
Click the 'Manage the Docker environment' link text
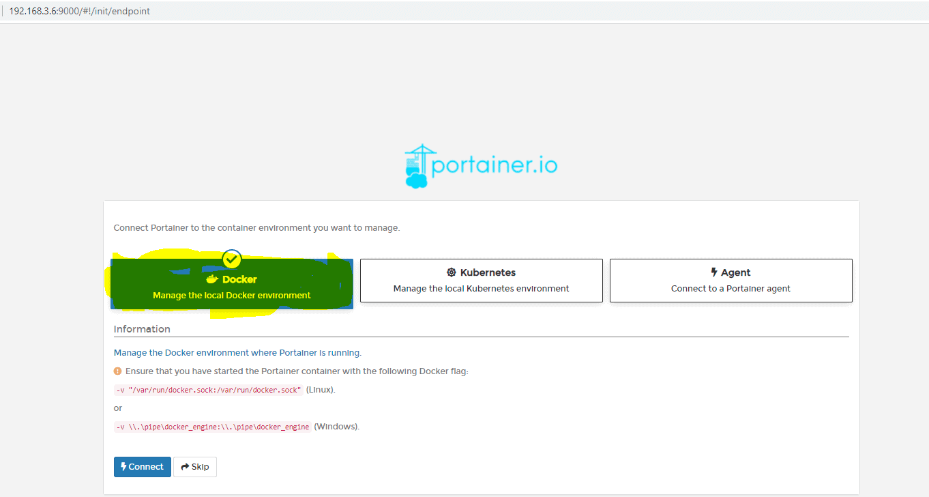tap(237, 352)
